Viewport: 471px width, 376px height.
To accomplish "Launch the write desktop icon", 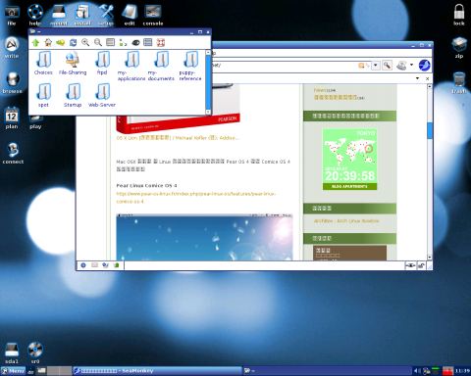I will pos(12,48).
